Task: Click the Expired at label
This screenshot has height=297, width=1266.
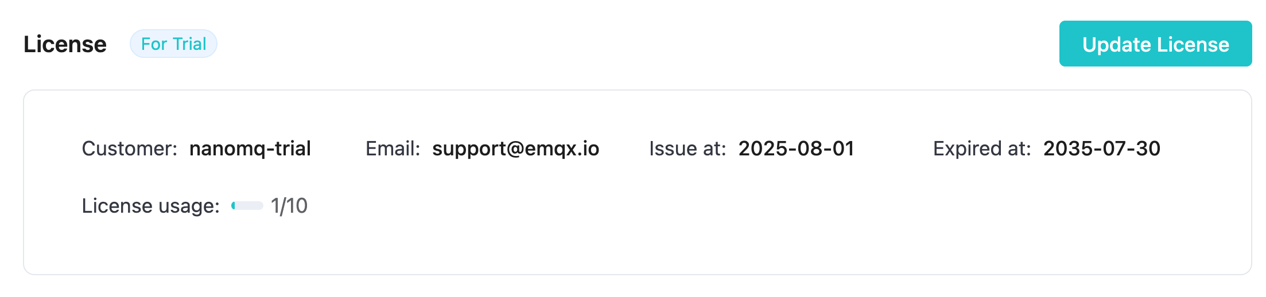Action: click(982, 148)
